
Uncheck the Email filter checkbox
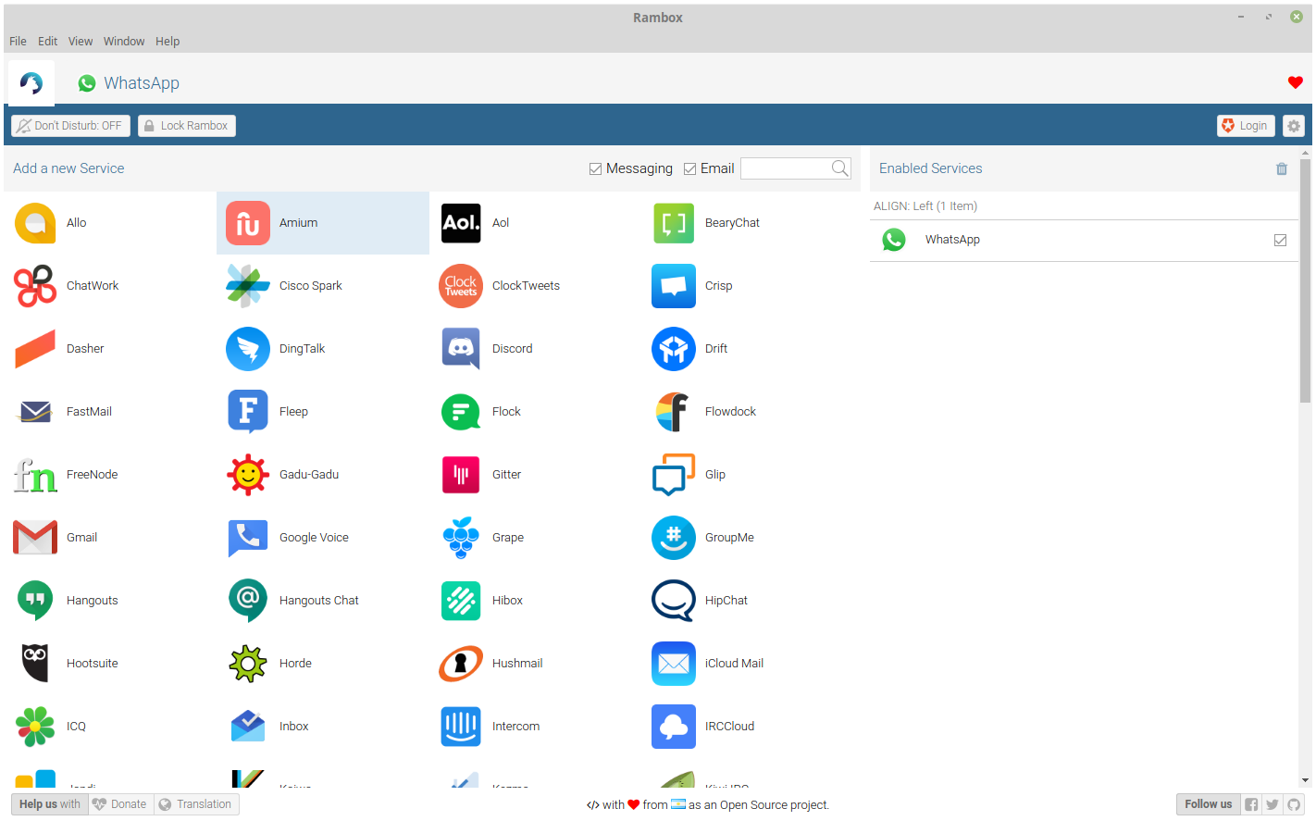point(690,168)
